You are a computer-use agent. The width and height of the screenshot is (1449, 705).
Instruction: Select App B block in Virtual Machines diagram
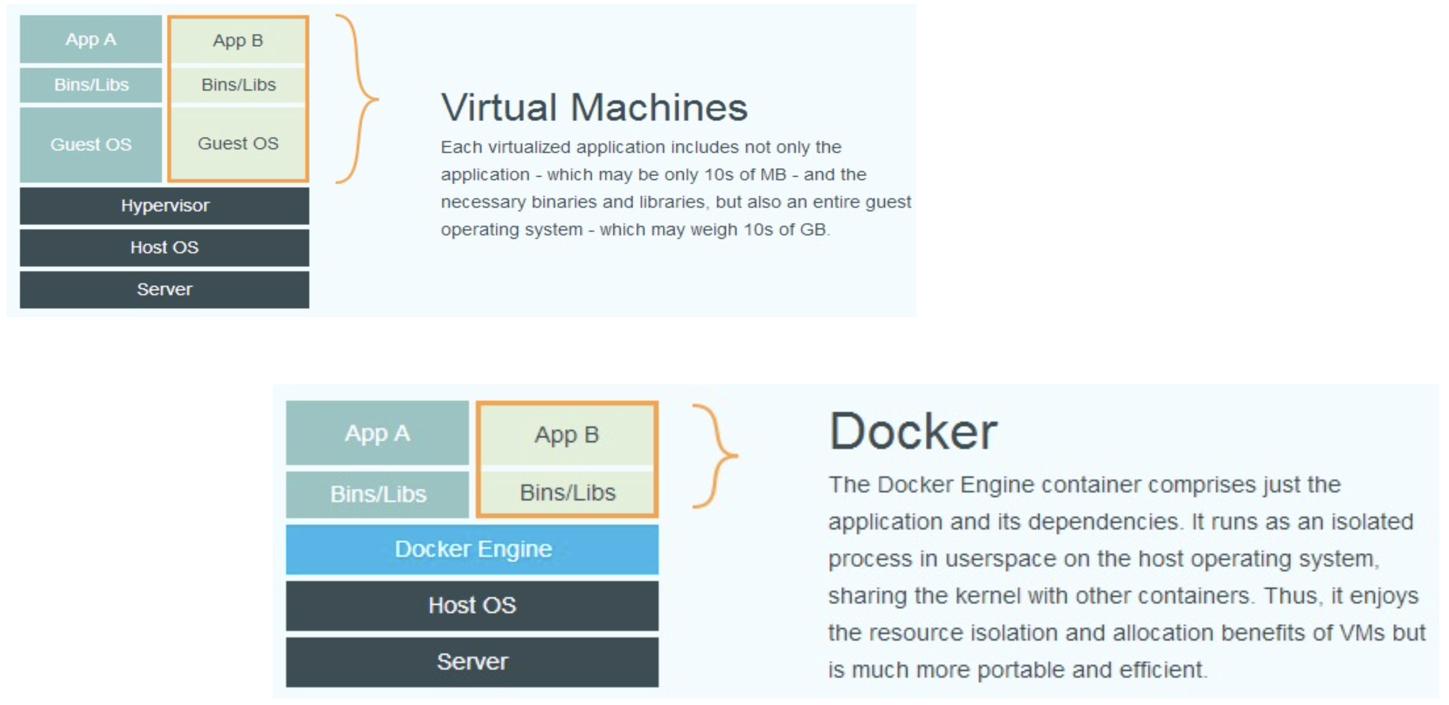pyautogui.click(x=238, y=41)
